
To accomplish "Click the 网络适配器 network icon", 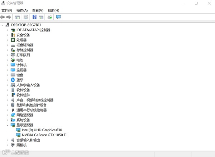I will 13,115.
